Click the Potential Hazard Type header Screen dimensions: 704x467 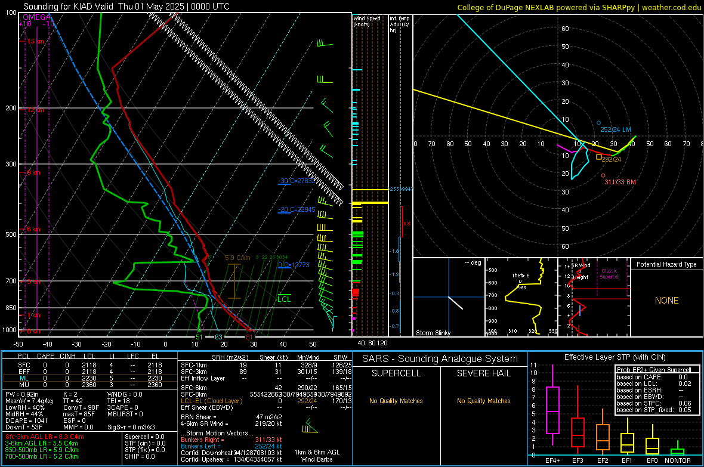(666, 264)
